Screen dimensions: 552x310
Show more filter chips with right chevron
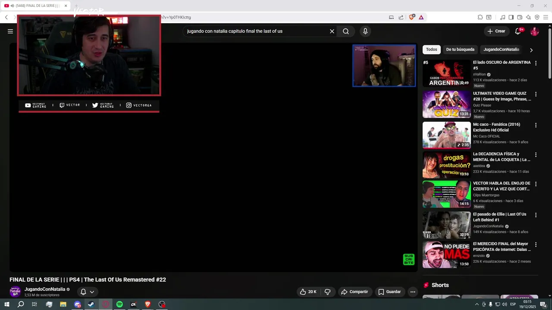(x=531, y=50)
